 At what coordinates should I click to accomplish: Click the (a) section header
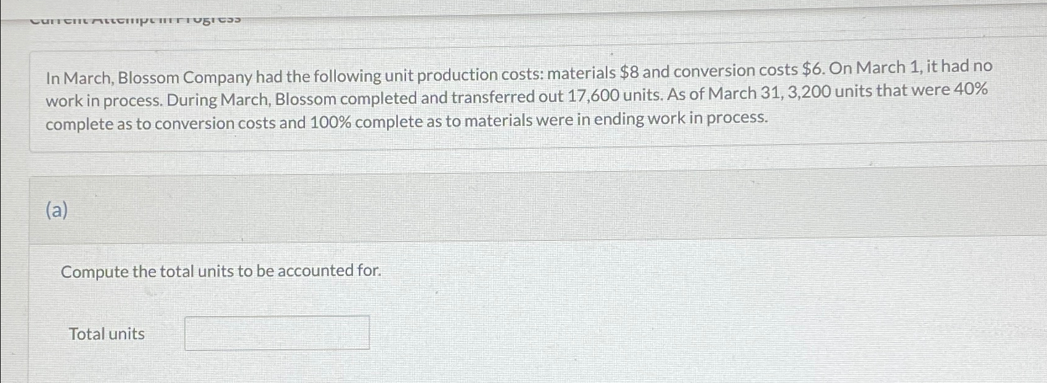point(57,211)
